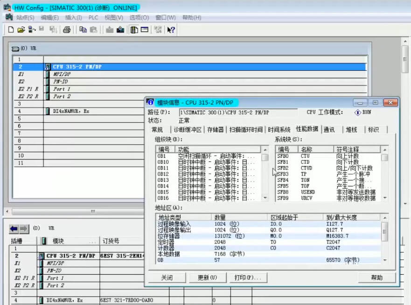Switch to the 通讯 tab

coord(329,130)
